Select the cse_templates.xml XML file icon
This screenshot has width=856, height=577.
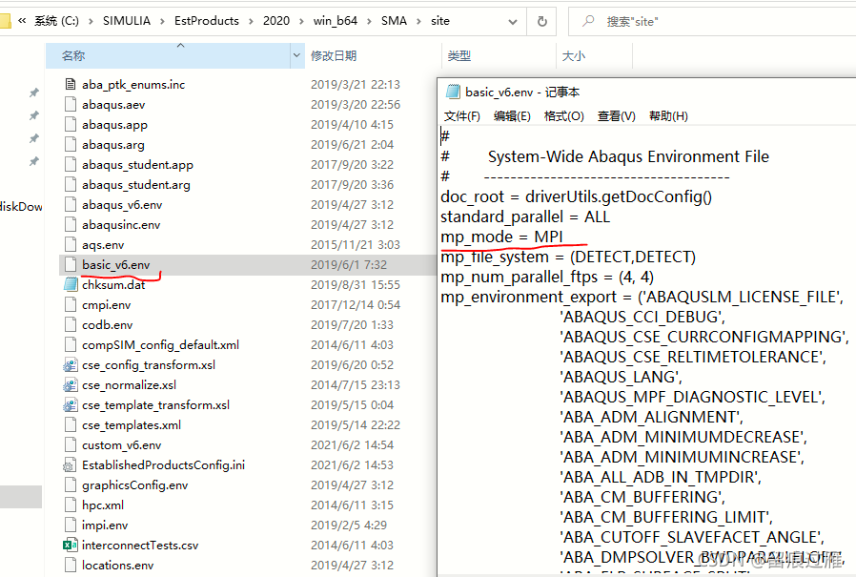71,424
